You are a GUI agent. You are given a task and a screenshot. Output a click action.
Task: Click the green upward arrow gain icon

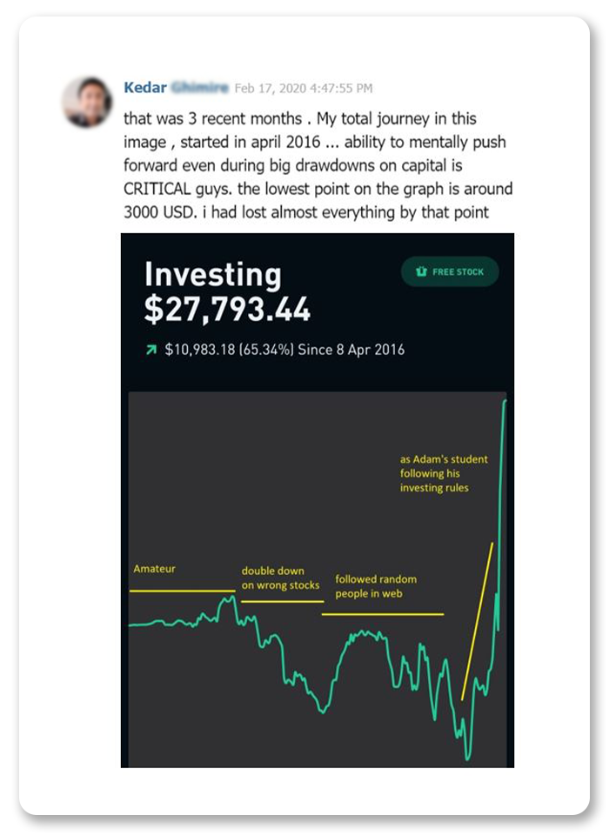tap(151, 350)
